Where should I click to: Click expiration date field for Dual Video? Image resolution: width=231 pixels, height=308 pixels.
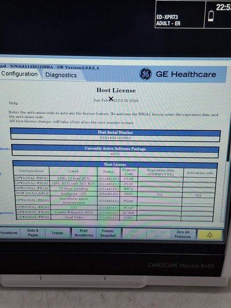click(159, 218)
